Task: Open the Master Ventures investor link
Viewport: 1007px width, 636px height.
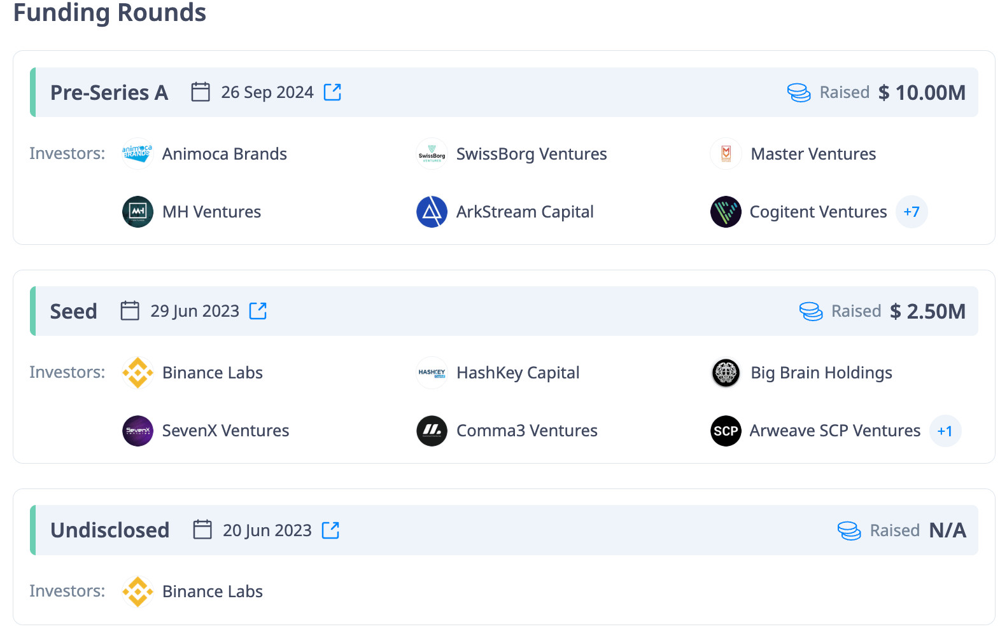Action: [x=813, y=154]
